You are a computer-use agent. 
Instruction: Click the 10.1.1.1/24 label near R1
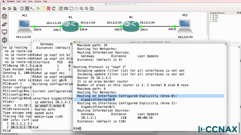pos(53,23)
